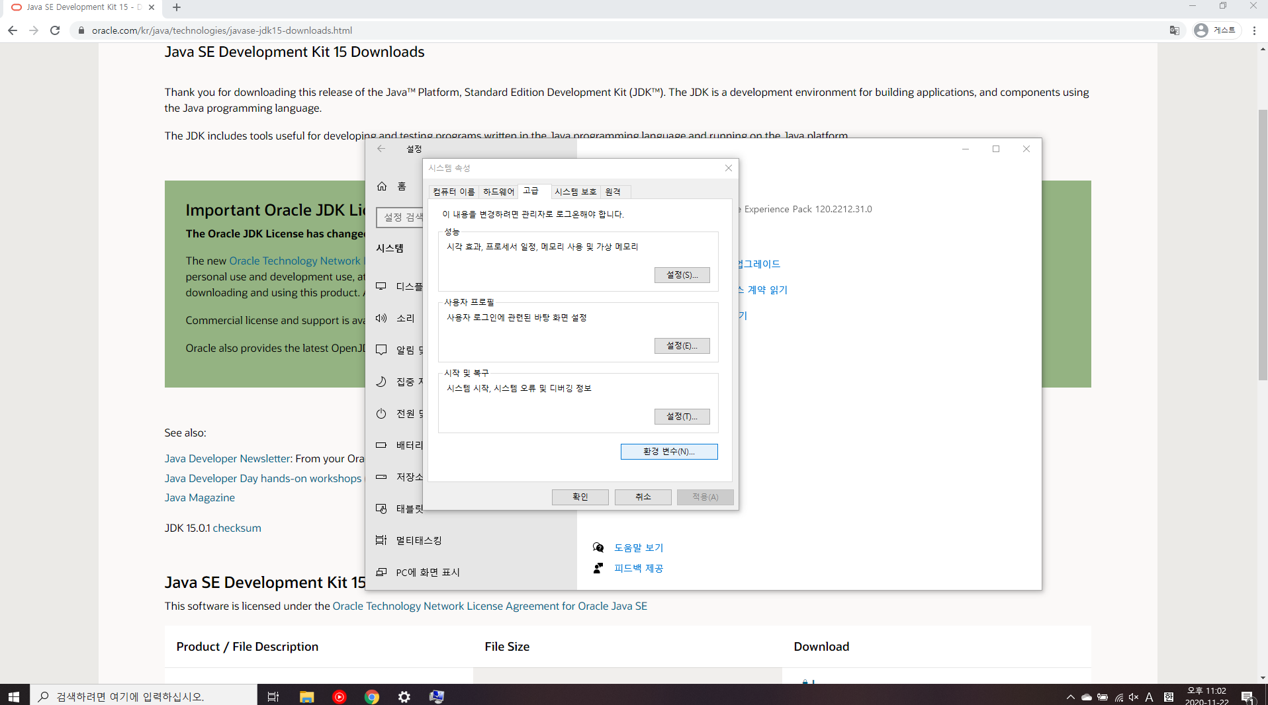
Task: Click the settings search box (설정 검색)
Action: pyautogui.click(x=400, y=217)
